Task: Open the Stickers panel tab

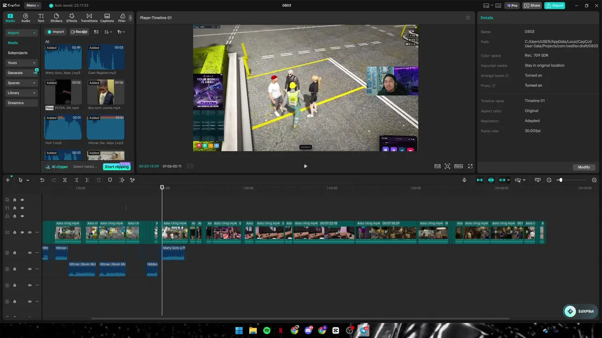Action: tap(56, 18)
